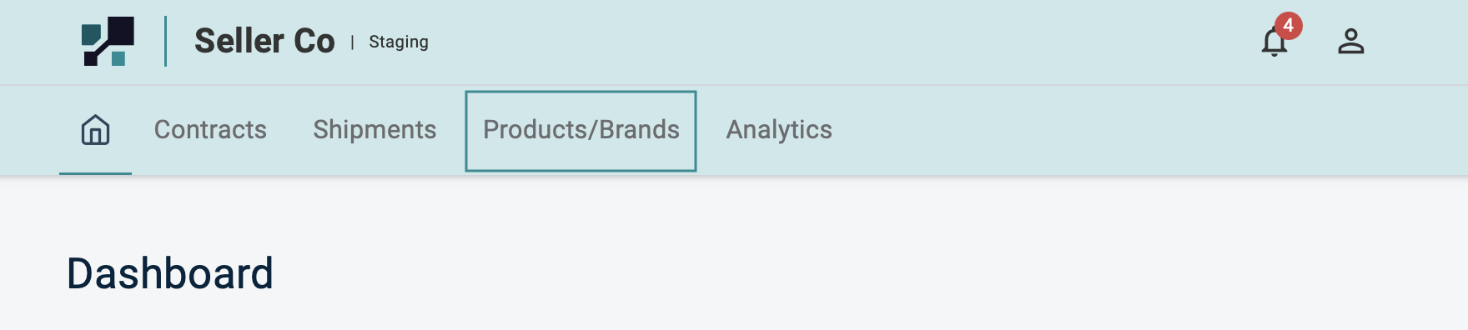
Task: Switch to the Shipments tab
Action: (x=375, y=130)
